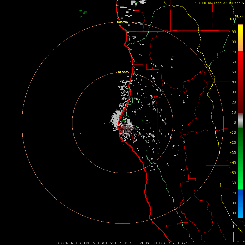Select the 100 NMI range ring label
The image size is (245, 245).
[x=122, y=22]
